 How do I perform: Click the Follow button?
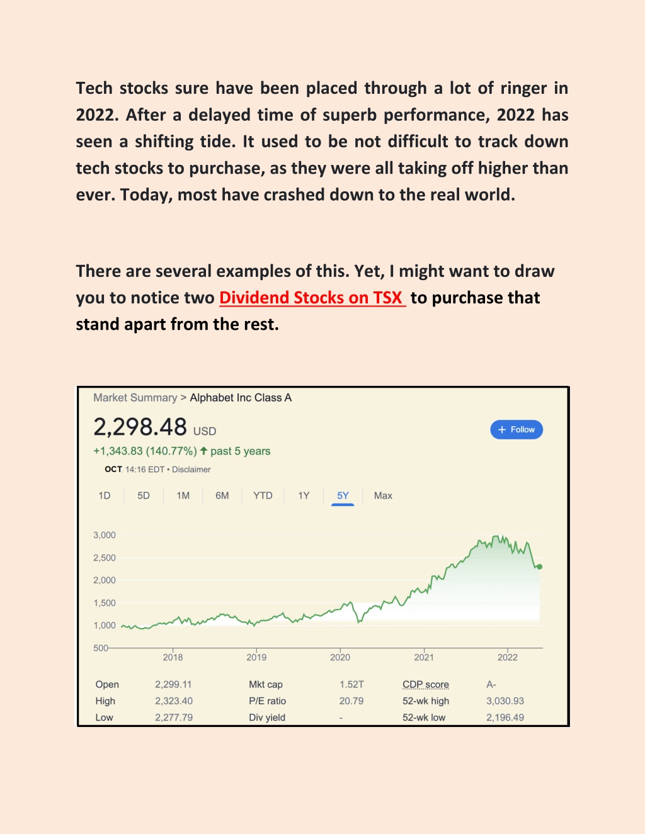pyautogui.click(x=517, y=429)
